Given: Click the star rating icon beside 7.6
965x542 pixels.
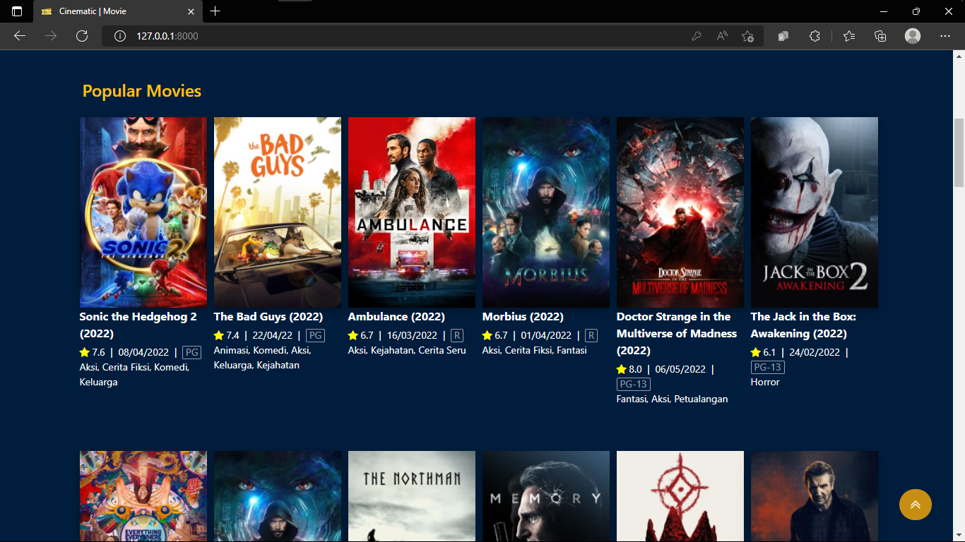Looking at the screenshot, I should pyautogui.click(x=85, y=352).
